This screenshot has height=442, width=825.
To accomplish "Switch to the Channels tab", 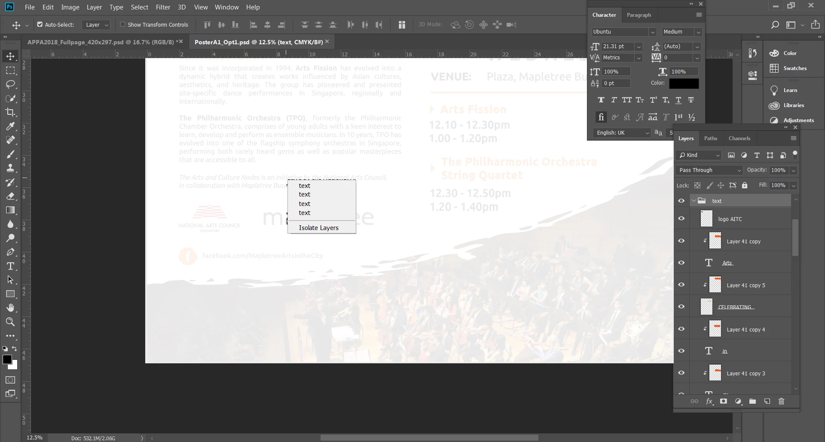I will [739, 138].
